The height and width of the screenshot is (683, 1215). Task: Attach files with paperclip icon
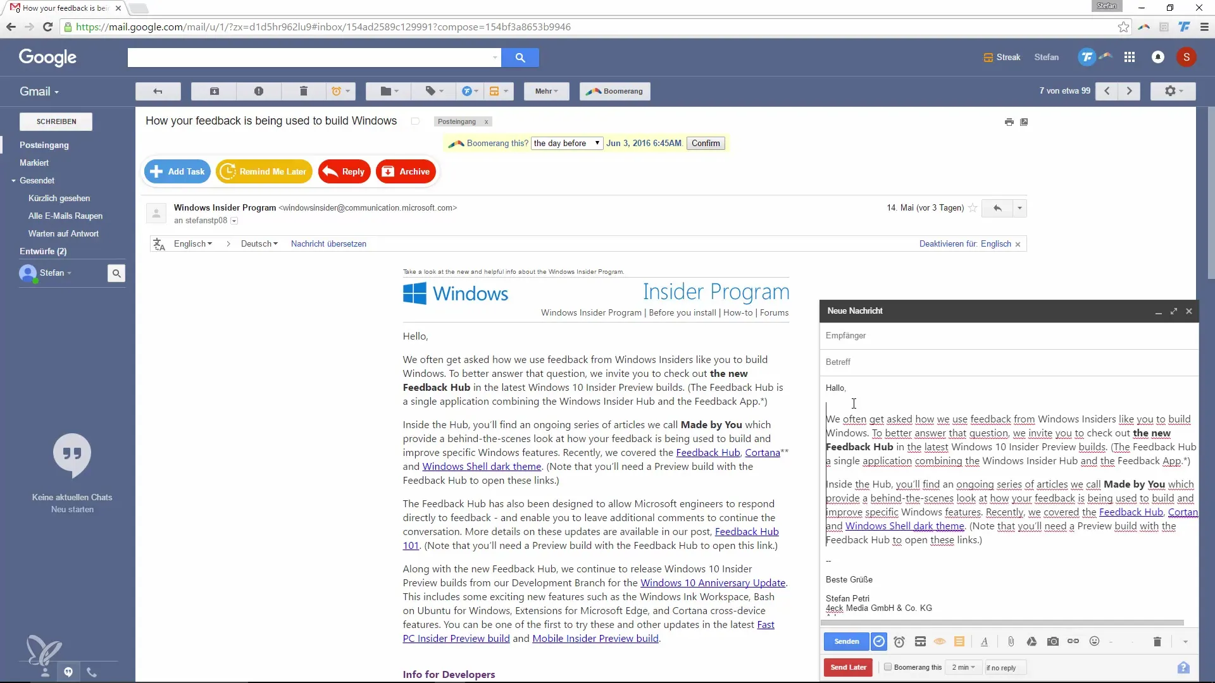tap(1011, 641)
